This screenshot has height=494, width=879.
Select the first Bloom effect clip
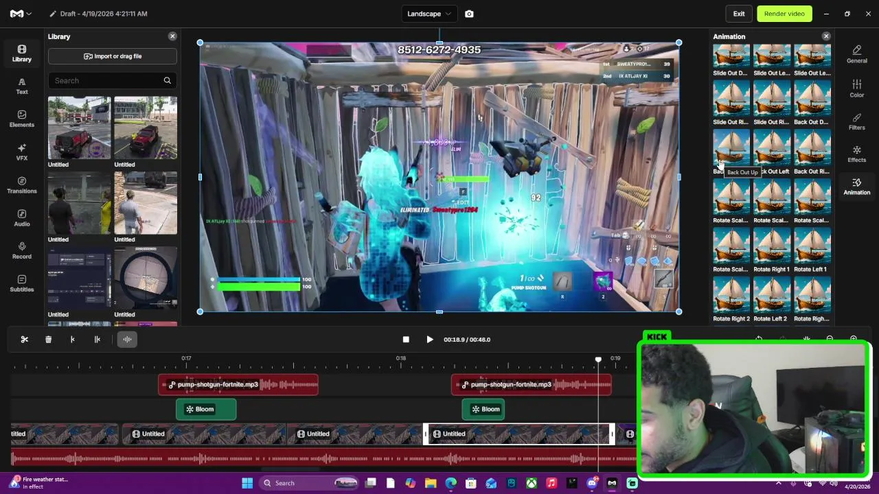click(206, 409)
